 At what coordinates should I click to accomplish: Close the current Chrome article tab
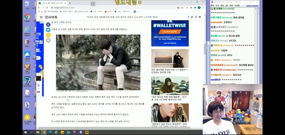pos(66,3)
